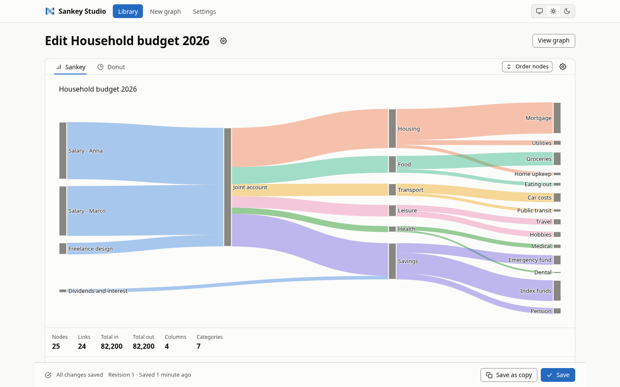Click the Freelance design node label
The height and width of the screenshot is (387, 620).
click(90, 249)
